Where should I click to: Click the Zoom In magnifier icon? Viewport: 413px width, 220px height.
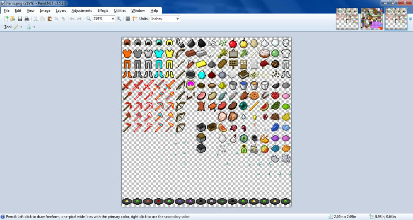pyautogui.click(x=119, y=19)
